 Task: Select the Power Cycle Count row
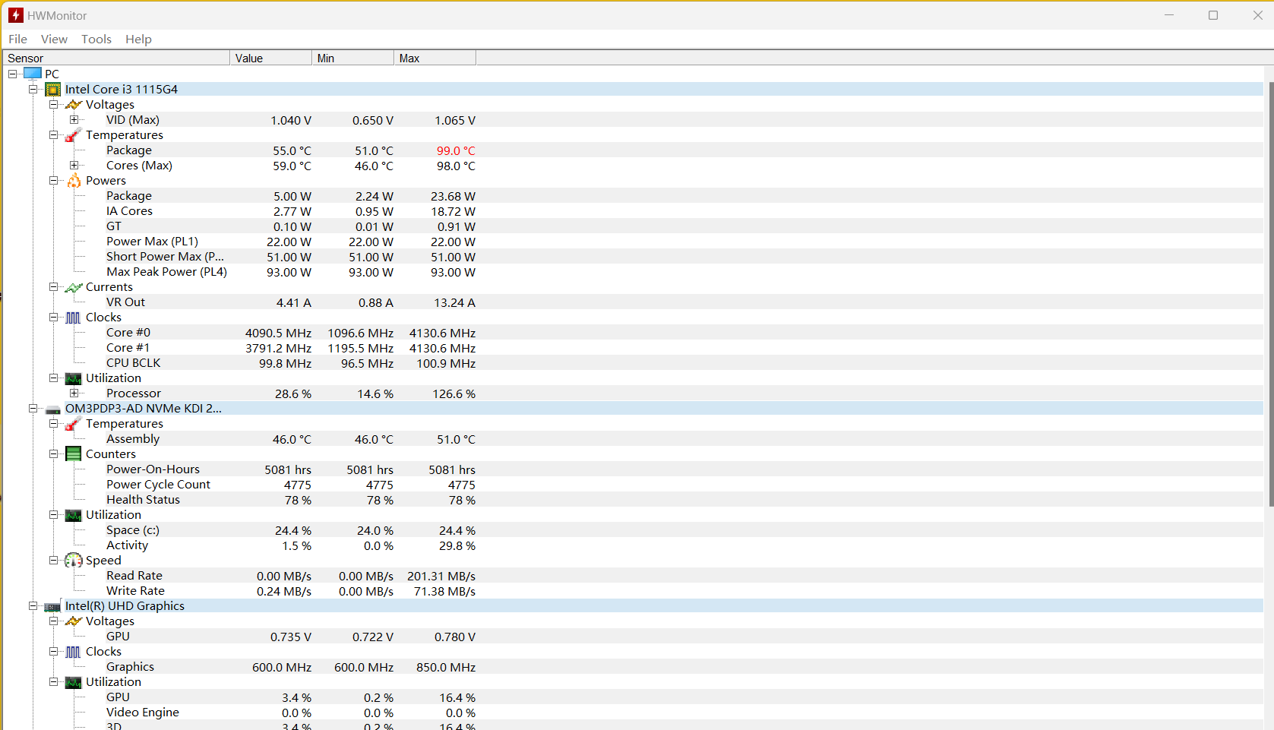coord(633,485)
